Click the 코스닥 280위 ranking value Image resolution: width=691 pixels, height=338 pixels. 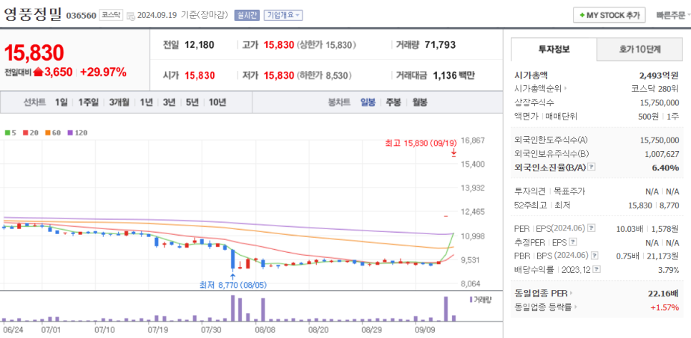[655, 89]
